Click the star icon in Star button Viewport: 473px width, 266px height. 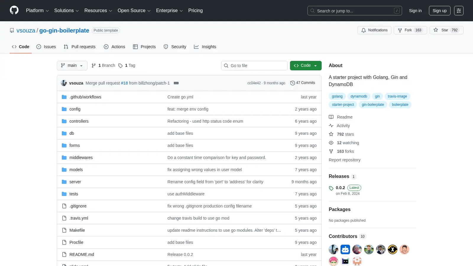(436, 30)
